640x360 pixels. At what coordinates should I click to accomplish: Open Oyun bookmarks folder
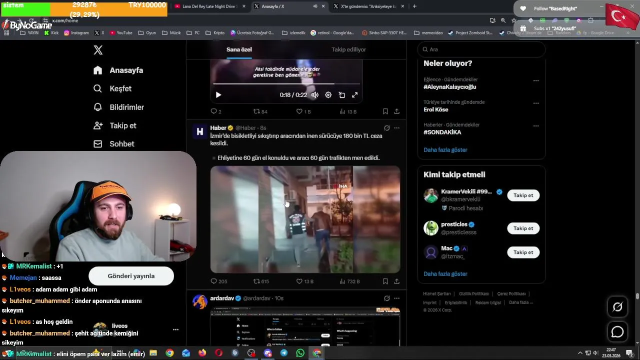(146, 33)
